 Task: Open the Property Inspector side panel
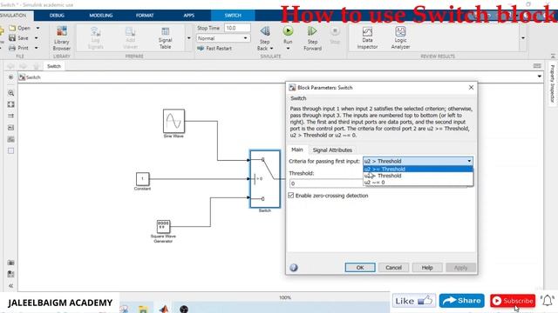click(552, 84)
